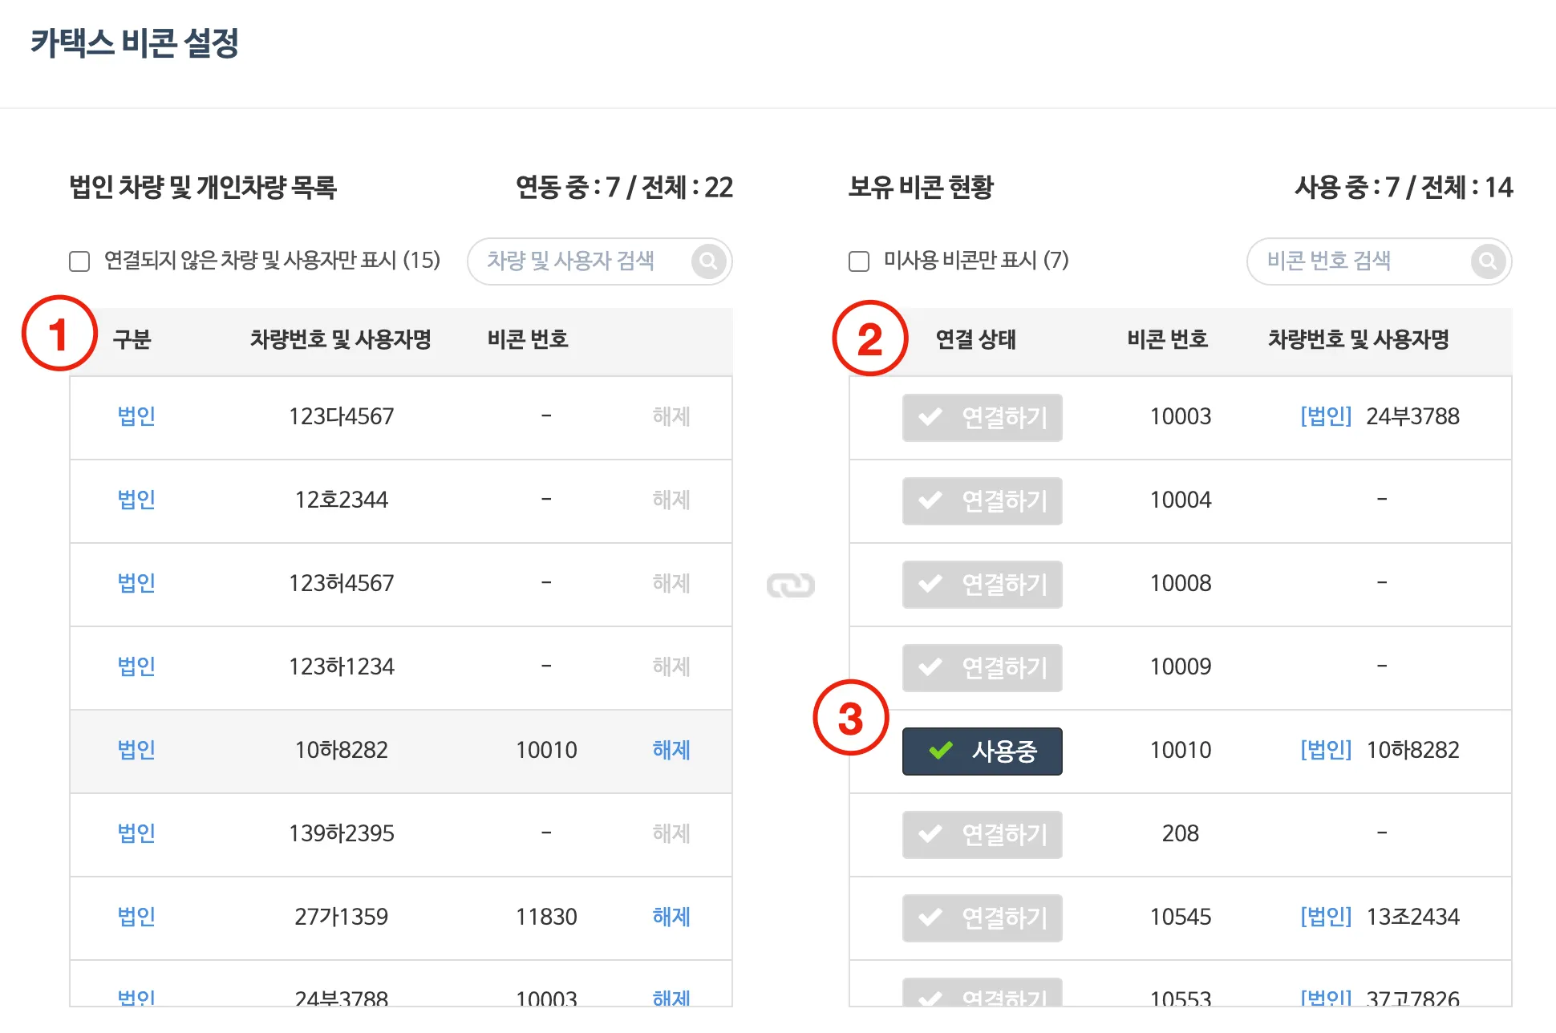Click 해제 link for vehicle 27가1359
This screenshot has height=1033, width=1556.
(x=671, y=917)
